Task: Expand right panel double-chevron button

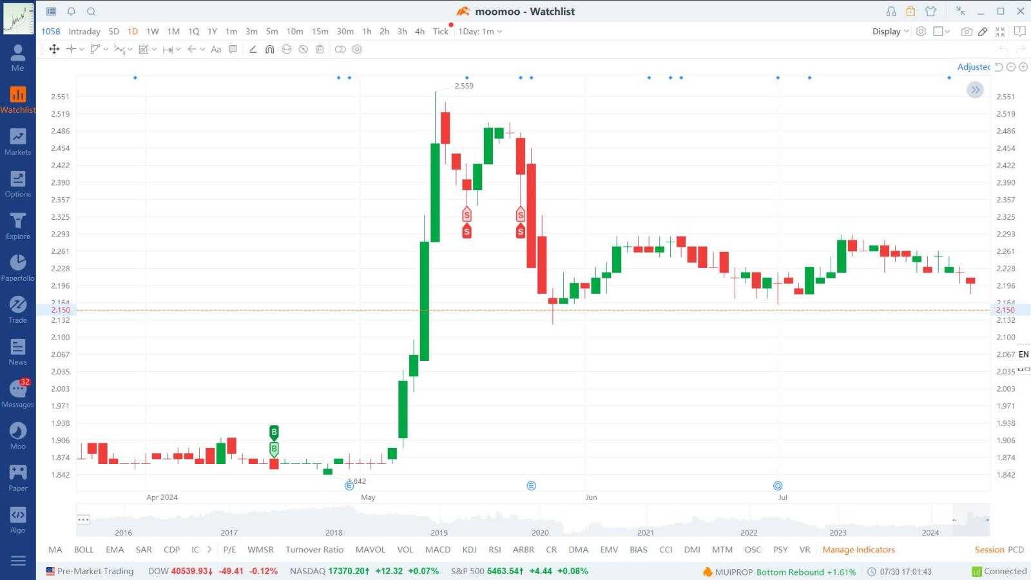Action: (976, 90)
